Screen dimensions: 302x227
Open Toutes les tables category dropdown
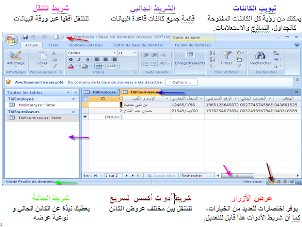pos(68,92)
